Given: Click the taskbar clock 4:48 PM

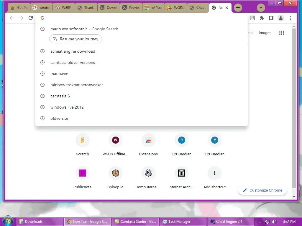Looking at the screenshot, I should [x=289, y=222].
